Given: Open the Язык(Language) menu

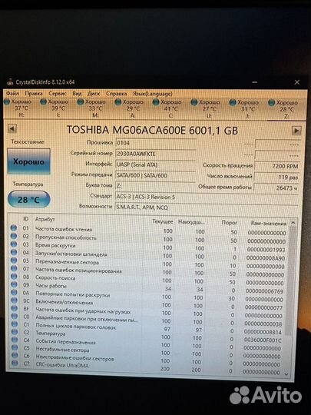Looking at the screenshot, I should 152,94.
